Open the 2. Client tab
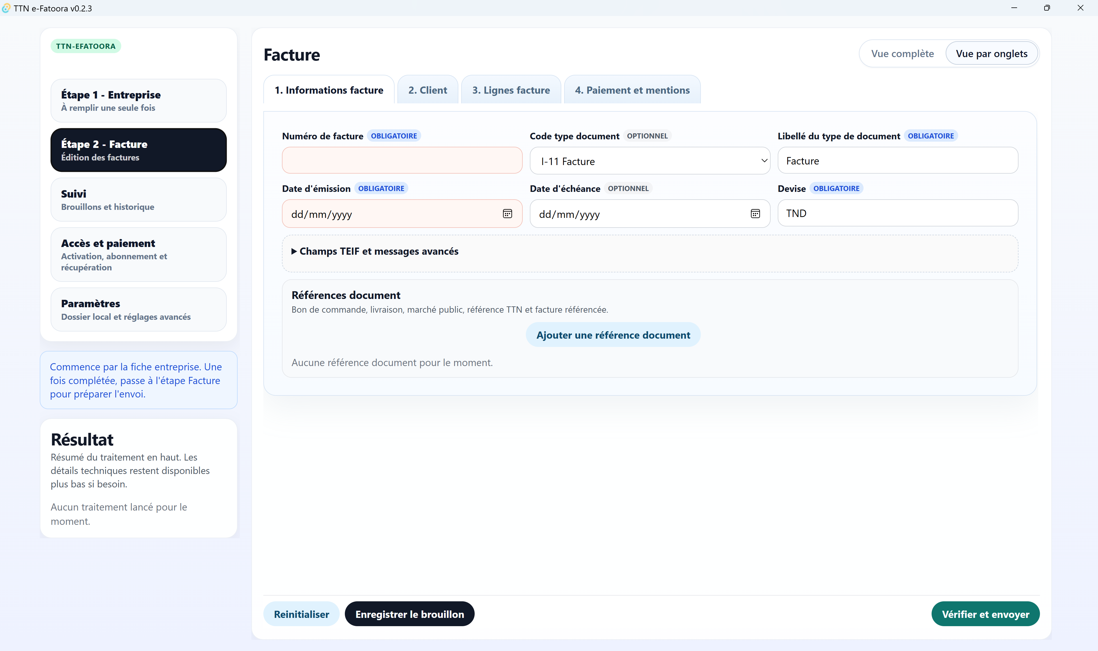1098x651 pixels. [427, 90]
